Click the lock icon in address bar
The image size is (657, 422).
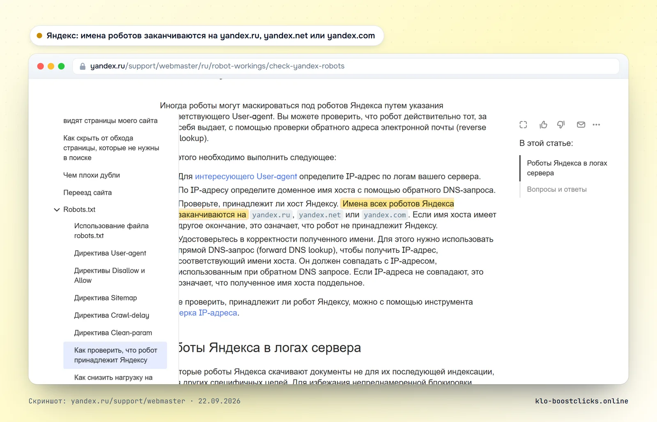click(83, 66)
